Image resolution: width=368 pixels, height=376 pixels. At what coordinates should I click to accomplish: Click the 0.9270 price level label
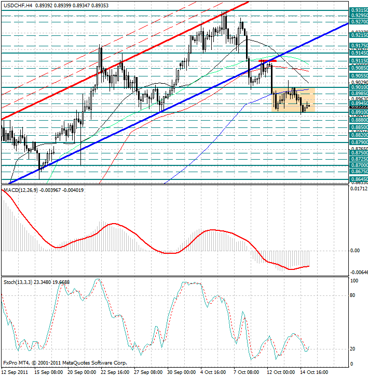(x=359, y=22)
